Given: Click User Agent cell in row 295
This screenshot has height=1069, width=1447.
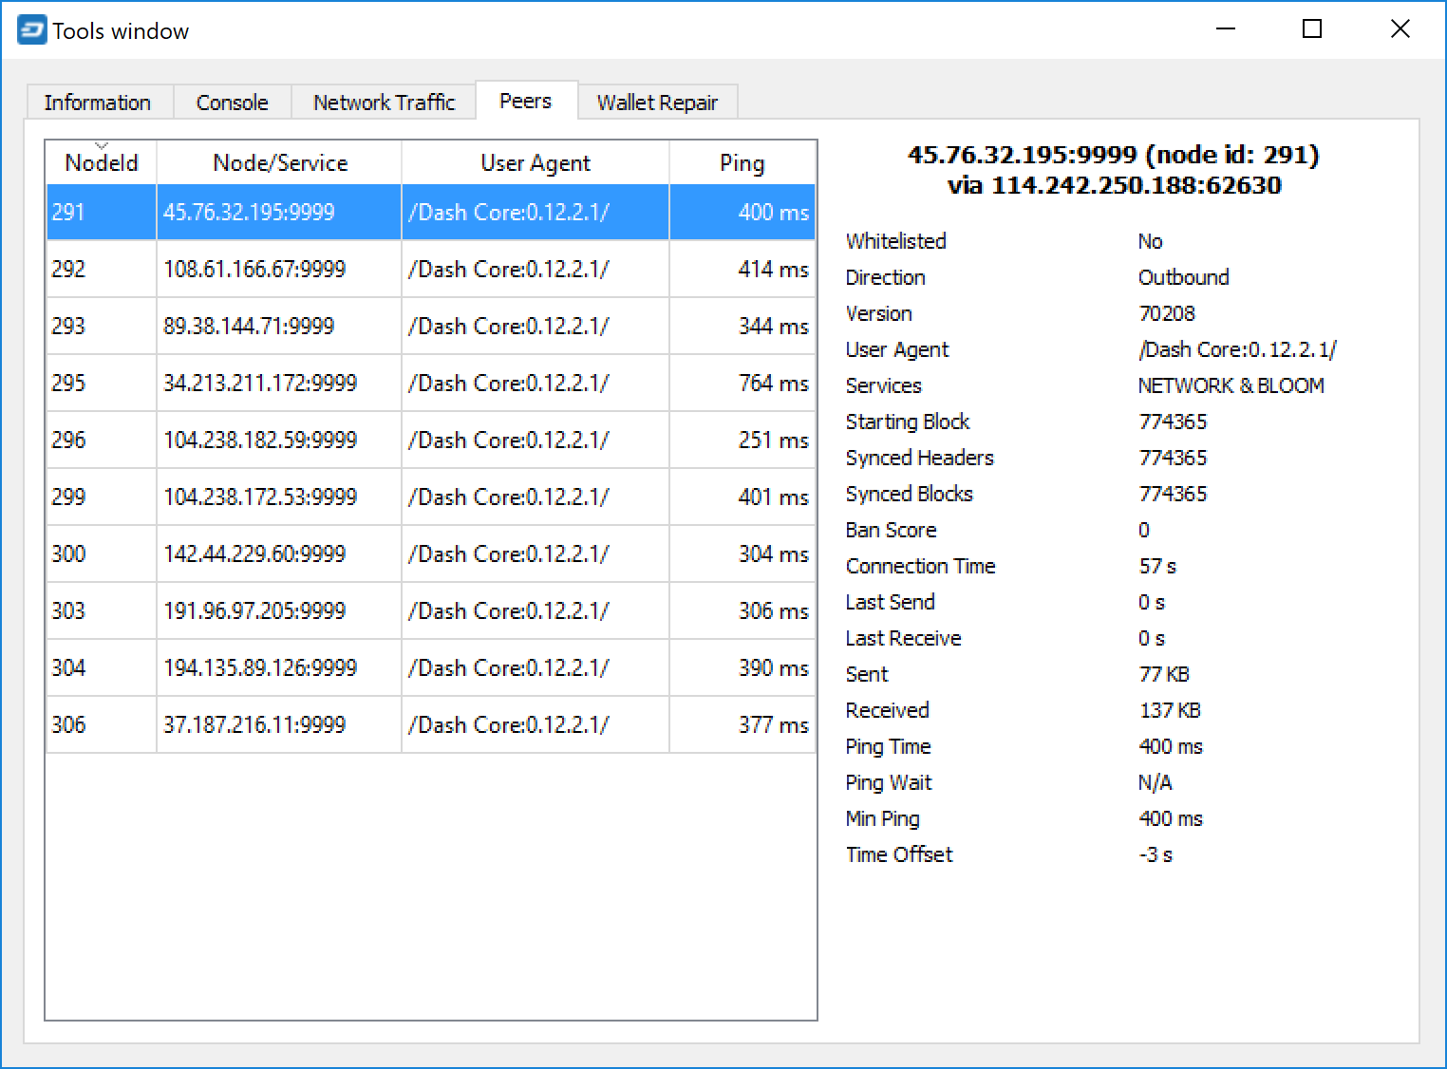Looking at the screenshot, I should pos(536,383).
